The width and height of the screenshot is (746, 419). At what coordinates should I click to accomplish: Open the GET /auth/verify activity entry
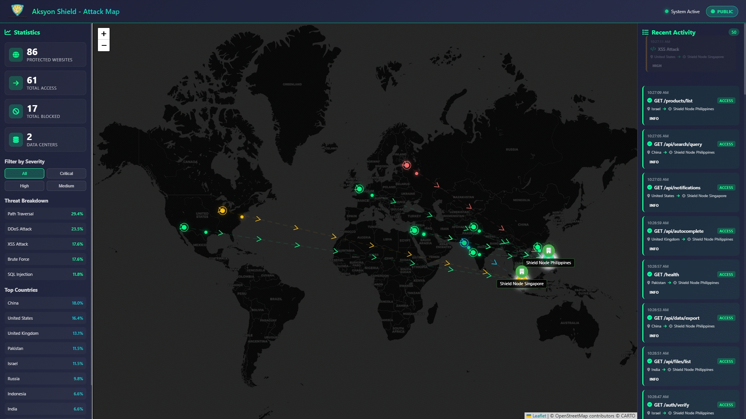[691, 405]
